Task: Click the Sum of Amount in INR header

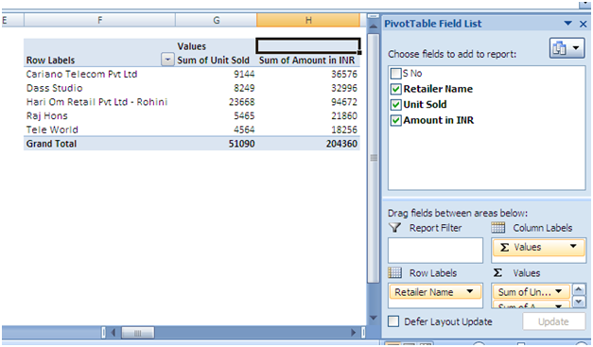Action: [x=307, y=61]
